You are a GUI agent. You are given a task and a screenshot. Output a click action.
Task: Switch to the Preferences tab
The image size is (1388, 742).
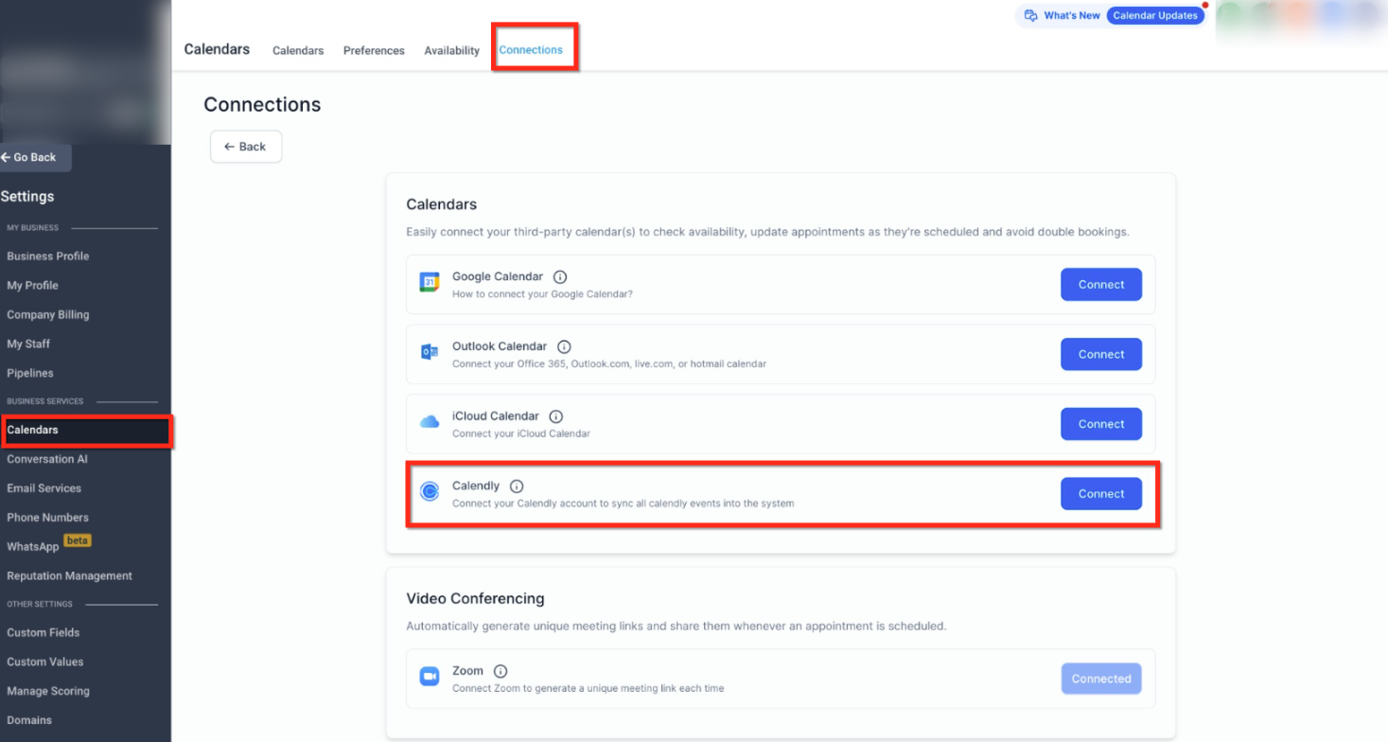(374, 51)
